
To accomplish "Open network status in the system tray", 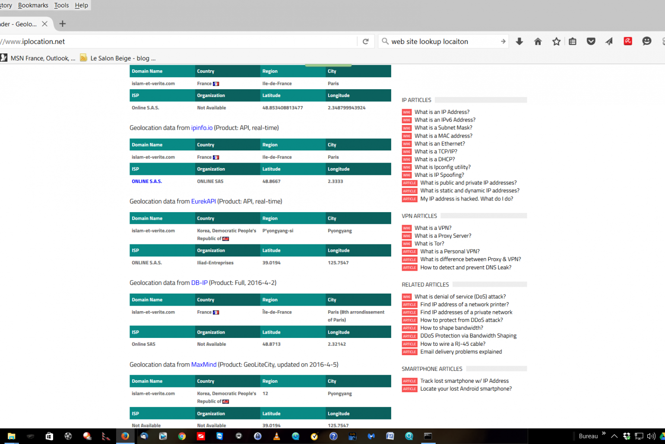I will (639, 436).
